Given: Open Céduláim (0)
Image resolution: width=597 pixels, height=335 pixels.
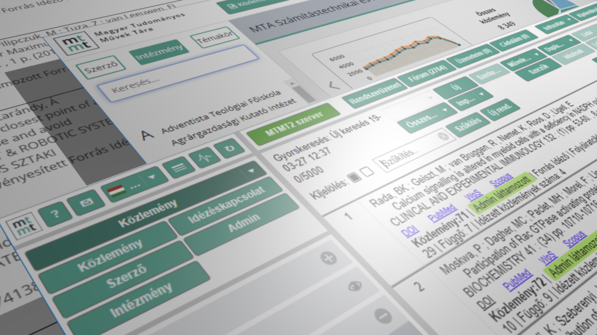Looking at the screenshot, I should click(514, 40).
